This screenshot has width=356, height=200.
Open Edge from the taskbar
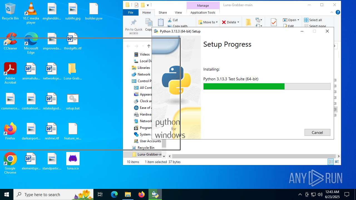click(x=114, y=194)
